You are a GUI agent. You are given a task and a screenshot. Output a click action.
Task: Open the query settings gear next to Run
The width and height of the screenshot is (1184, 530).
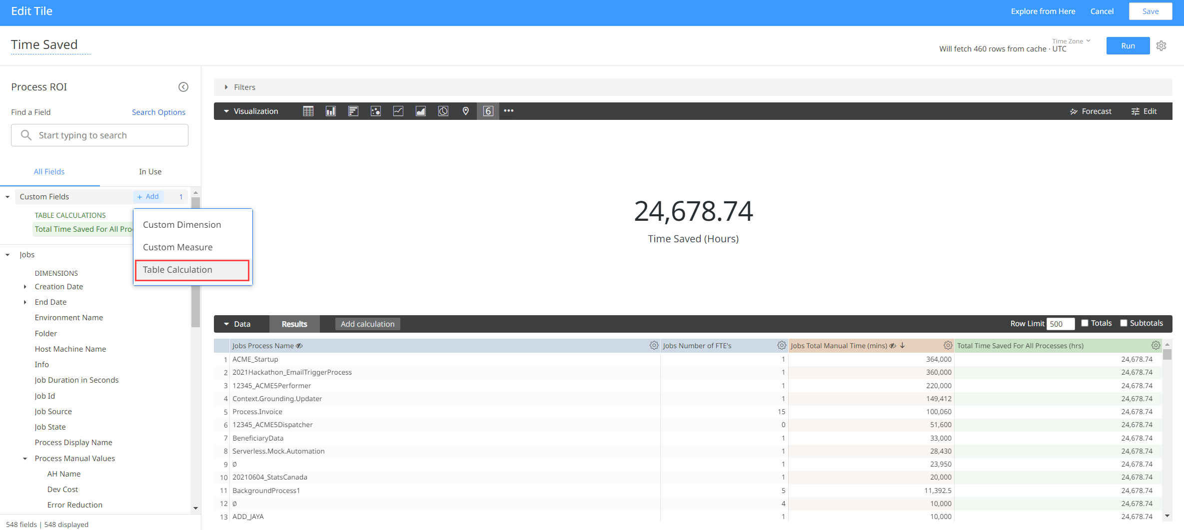(x=1161, y=46)
